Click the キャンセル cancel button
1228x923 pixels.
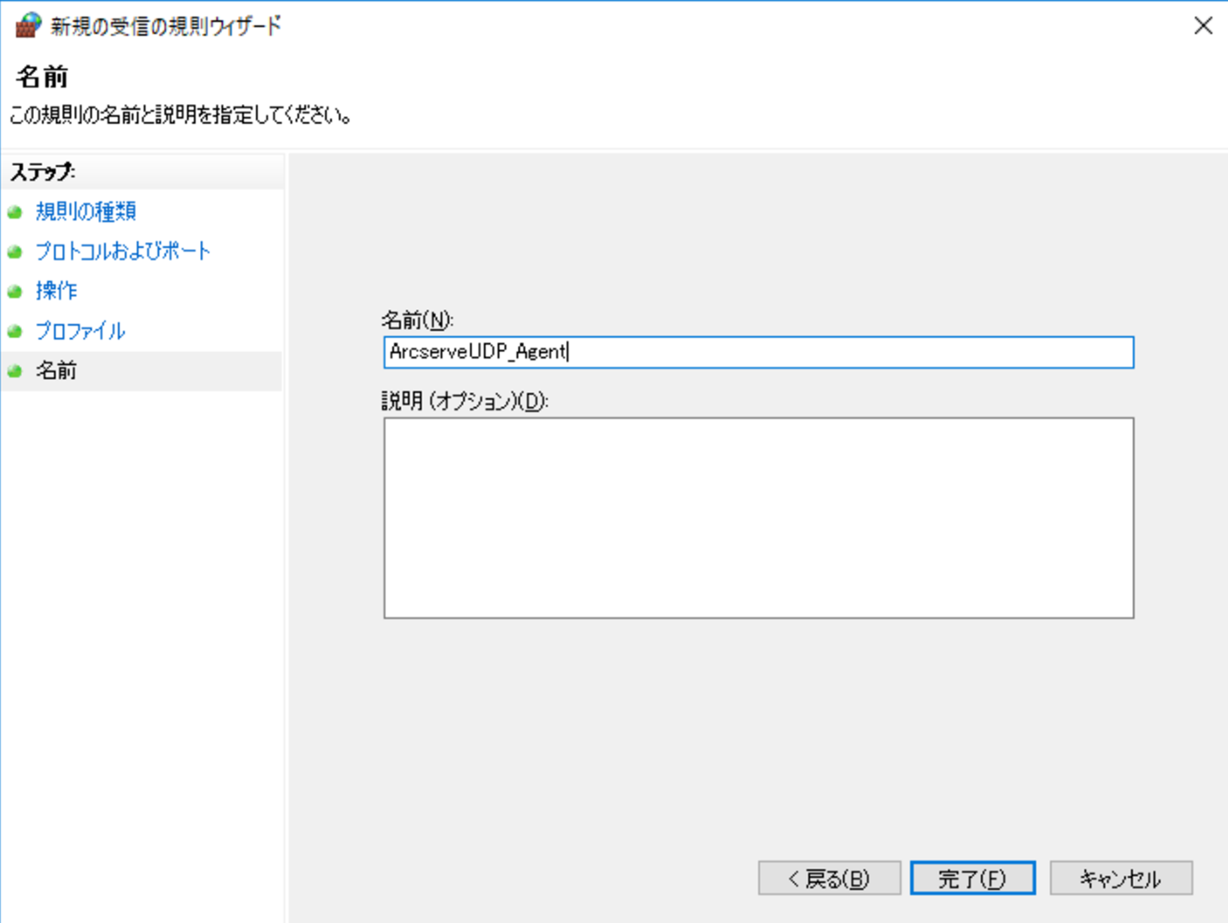(1120, 878)
